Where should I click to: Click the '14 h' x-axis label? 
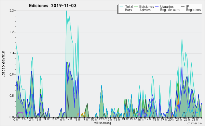point(125,120)
